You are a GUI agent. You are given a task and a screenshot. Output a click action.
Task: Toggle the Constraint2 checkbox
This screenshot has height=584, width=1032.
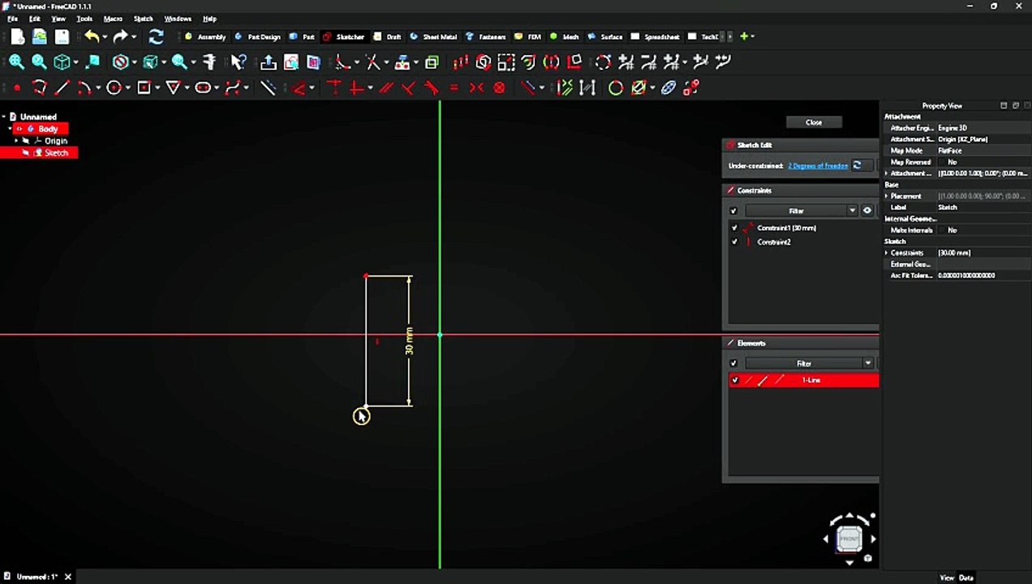(734, 242)
